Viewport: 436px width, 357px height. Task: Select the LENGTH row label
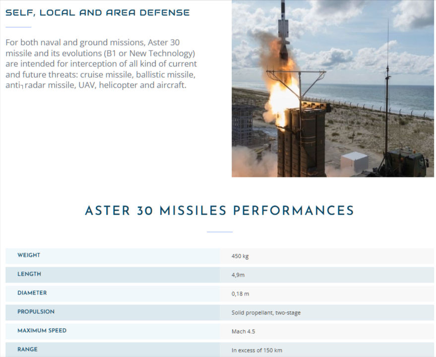coord(29,274)
